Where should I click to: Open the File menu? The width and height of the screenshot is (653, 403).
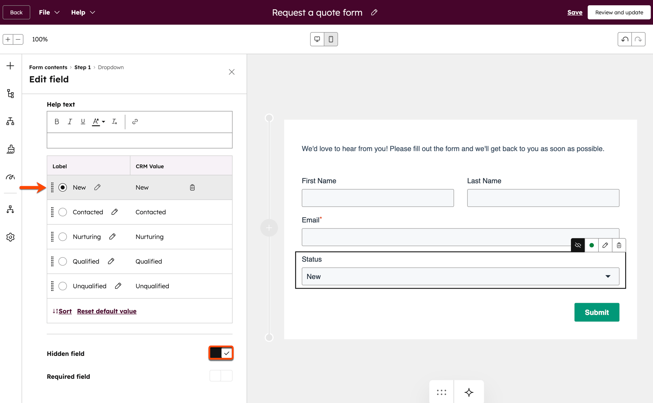[x=49, y=12]
